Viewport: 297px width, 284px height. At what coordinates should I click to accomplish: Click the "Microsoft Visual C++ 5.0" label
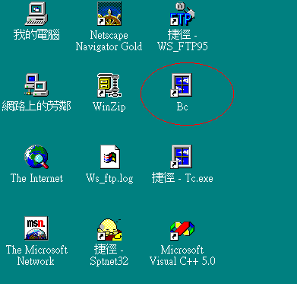point(182,255)
